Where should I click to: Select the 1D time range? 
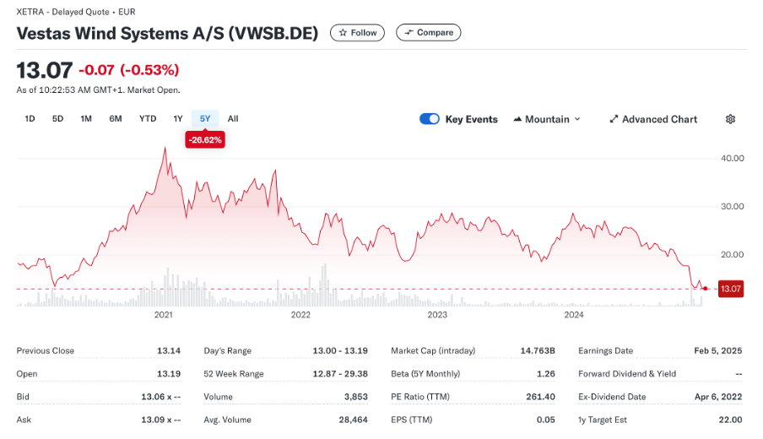[30, 118]
